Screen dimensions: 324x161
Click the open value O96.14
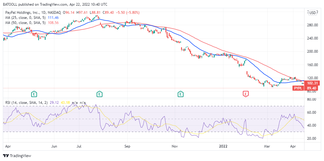pyautogui.click(x=69, y=13)
